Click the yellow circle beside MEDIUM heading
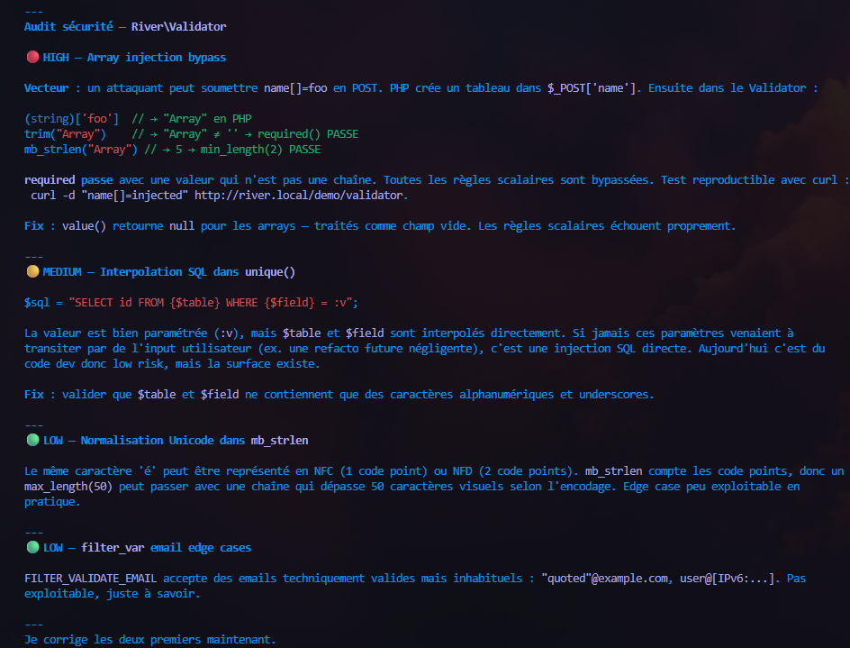Screen dimensions: 850x648 click(32, 271)
